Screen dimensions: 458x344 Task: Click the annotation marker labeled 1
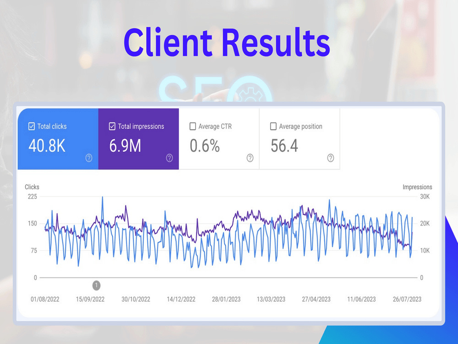[x=96, y=285]
